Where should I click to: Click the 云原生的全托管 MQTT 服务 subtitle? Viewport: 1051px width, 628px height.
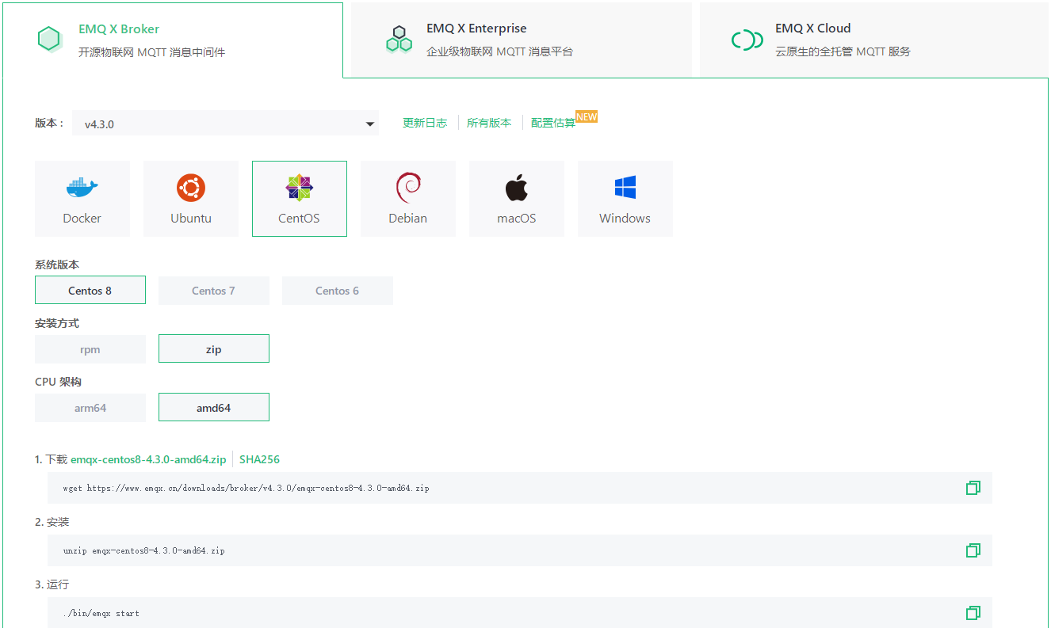[x=843, y=51]
